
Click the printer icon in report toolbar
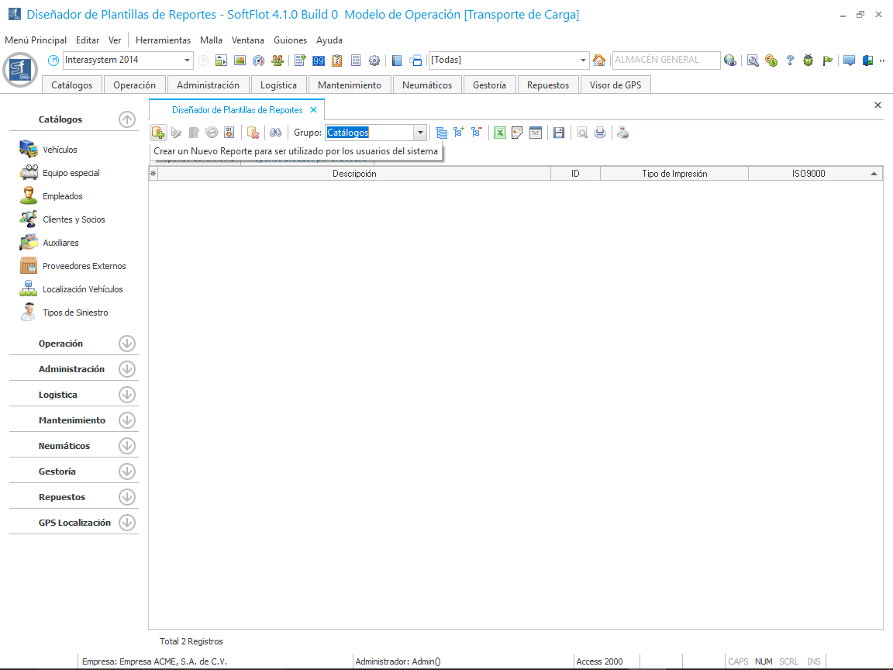click(600, 133)
